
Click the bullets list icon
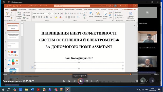66,13
